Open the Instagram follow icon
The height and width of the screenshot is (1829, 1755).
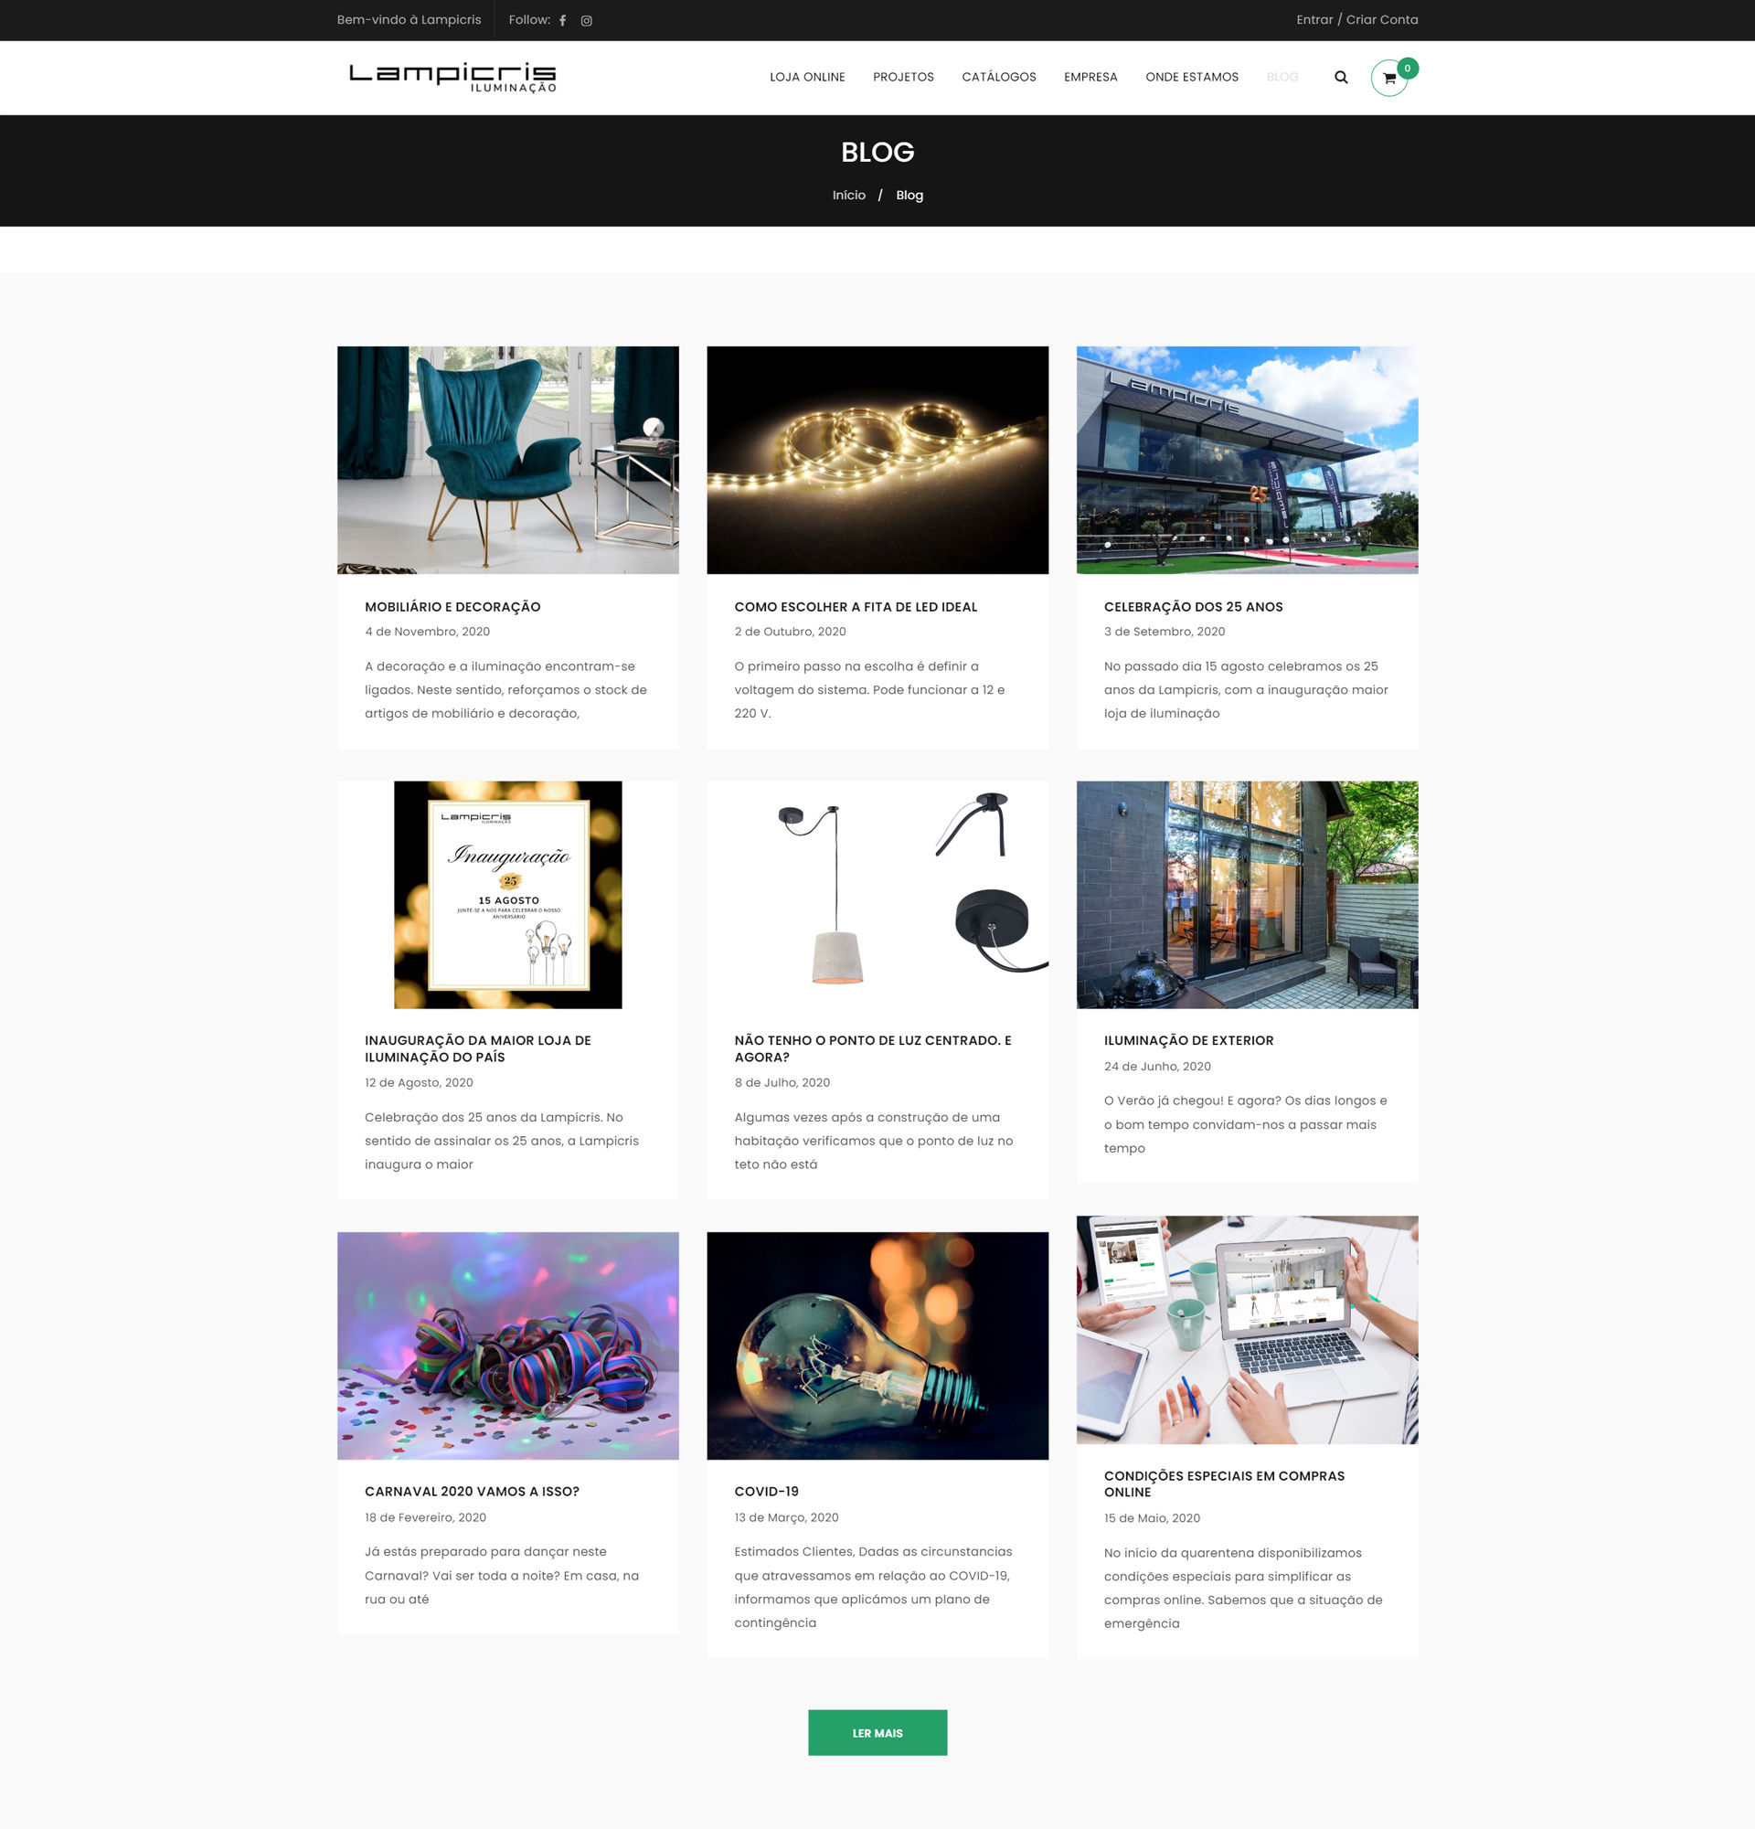pyautogui.click(x=586, y=20)
